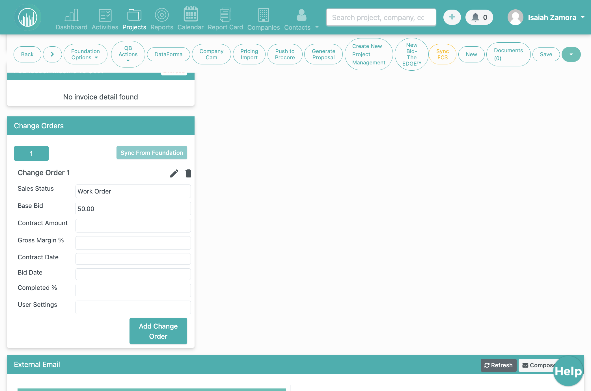This screenshot has width=591, height=391.
Task: Open the Calendar icon
Action: point(191,14)
